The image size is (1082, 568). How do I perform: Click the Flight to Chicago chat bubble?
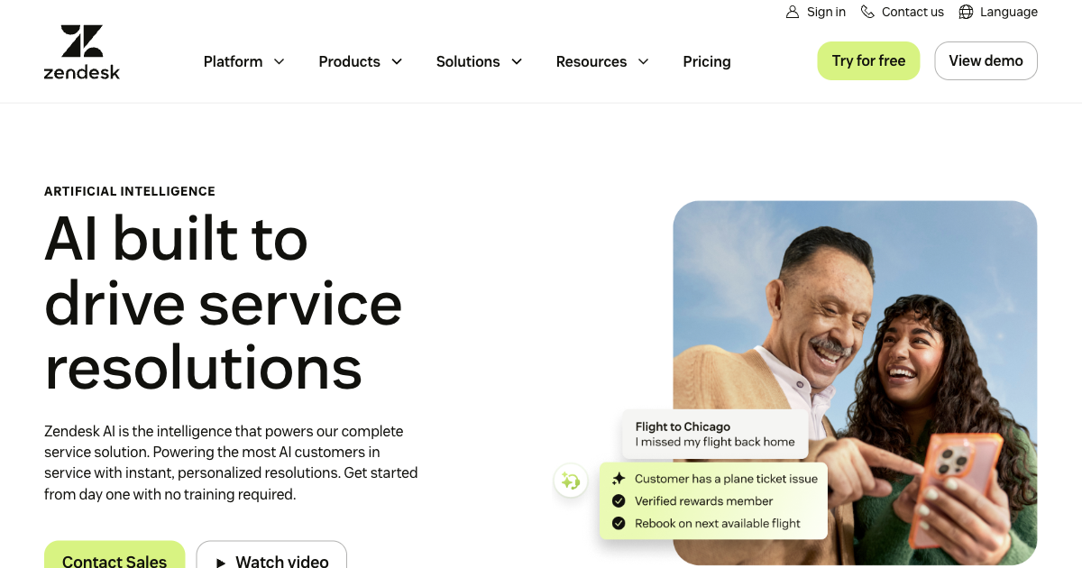[x=714, y=434]
